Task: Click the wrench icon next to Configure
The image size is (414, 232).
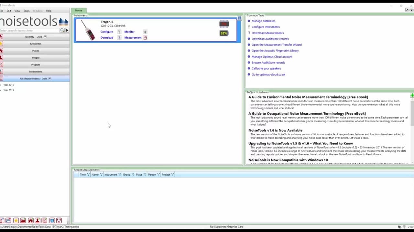Action: pos(119,32)
